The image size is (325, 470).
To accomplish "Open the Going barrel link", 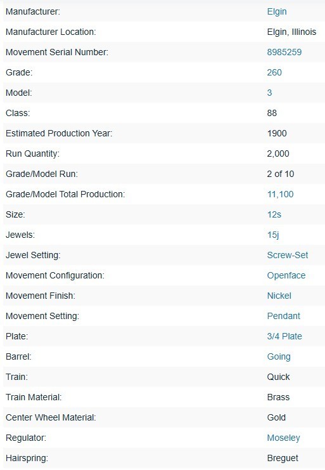I will (279, 356).
